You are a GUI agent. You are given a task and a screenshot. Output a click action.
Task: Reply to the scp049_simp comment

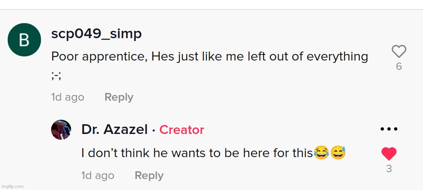tap(119, 97)
